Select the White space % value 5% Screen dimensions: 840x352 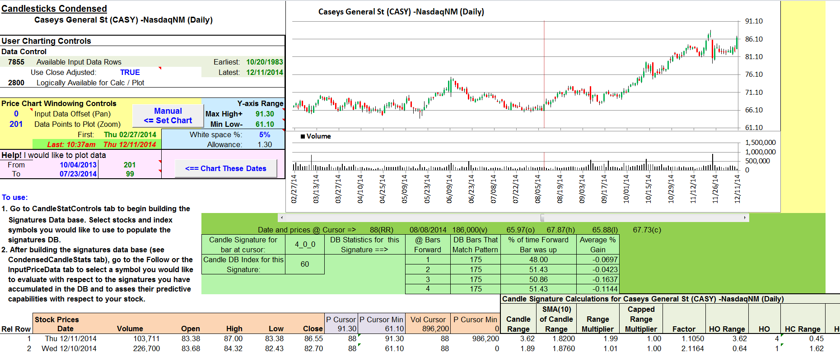click(265, 134)
